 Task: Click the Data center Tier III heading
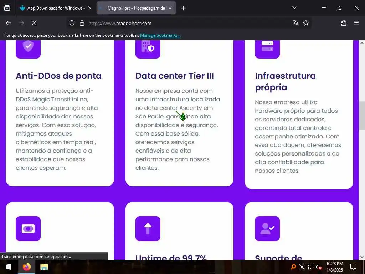175,76
